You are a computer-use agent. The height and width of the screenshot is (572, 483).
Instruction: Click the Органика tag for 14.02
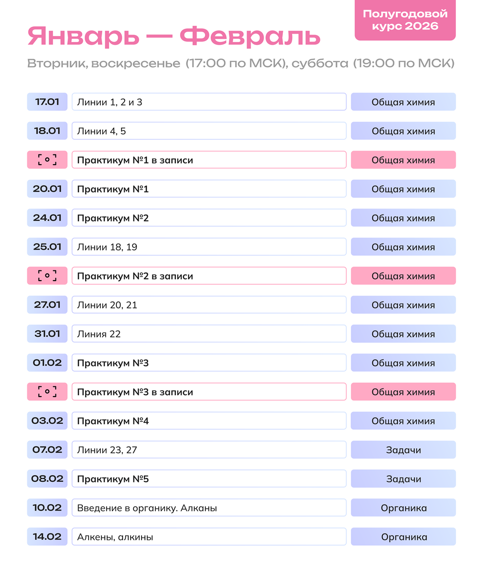(x=404, y=537)
